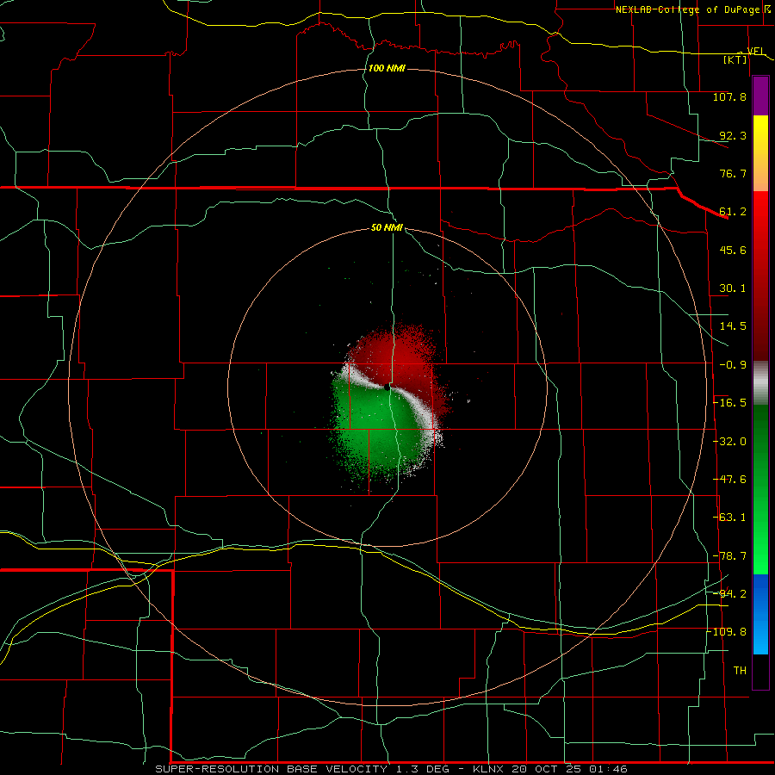Screen dimensions: 775x775
Task: Select the -32.0 velocity scale value
Action: (729, 442)
